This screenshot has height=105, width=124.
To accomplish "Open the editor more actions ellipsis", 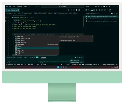I will coord(82,10).
